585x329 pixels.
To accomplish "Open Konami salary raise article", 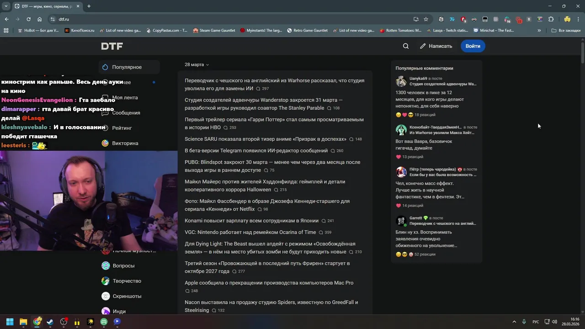I will [251, 221].
